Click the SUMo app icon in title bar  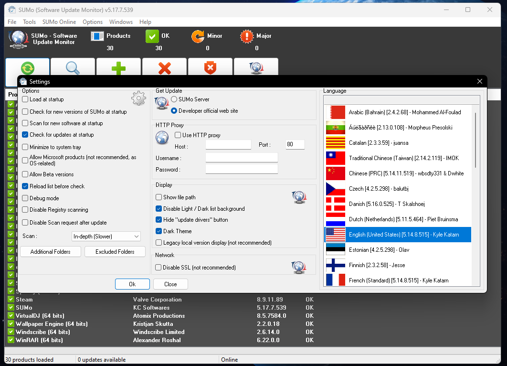point(12,10)
